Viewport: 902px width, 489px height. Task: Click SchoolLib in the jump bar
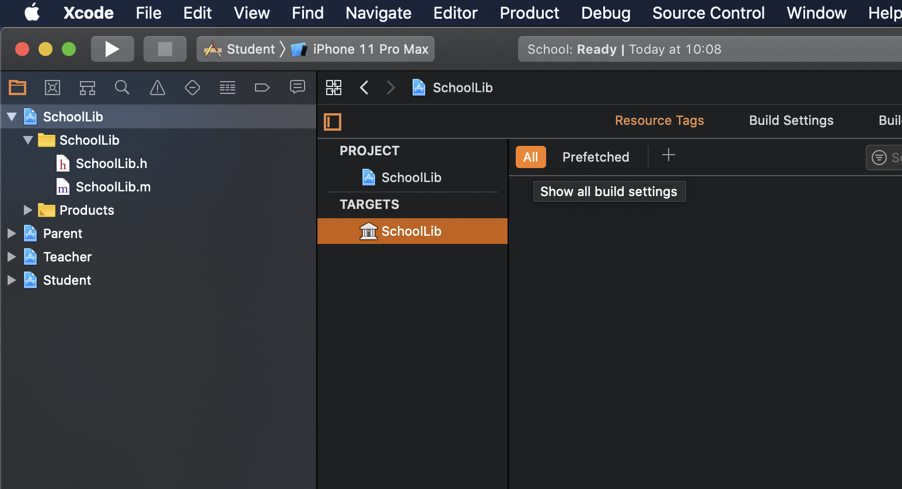(463, 88)
